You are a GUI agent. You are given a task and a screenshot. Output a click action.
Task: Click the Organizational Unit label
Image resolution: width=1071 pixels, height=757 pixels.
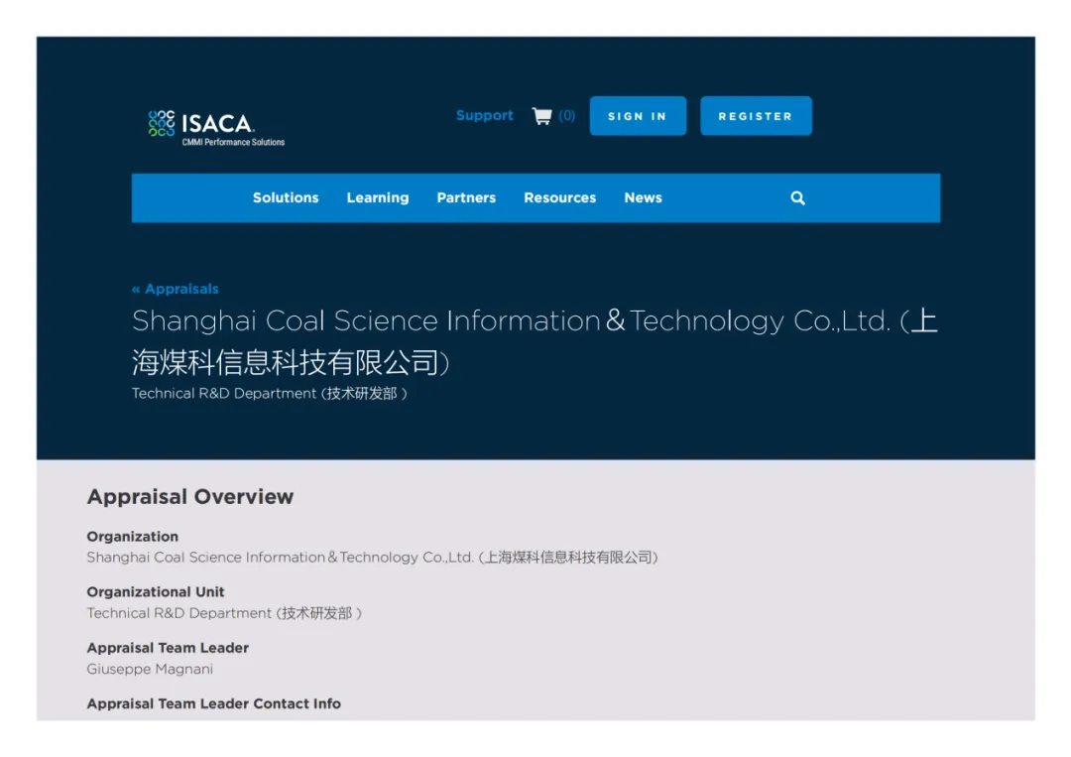pyautogui.click(x=155, y=591)
